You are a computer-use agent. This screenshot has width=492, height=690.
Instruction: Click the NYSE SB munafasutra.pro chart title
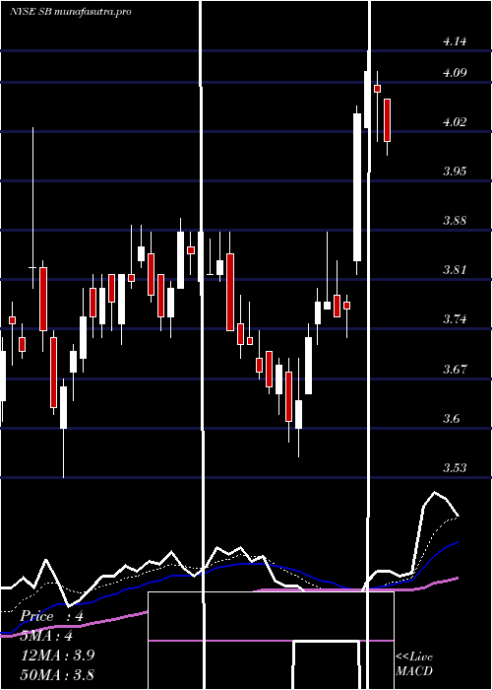[x=71, y=12]
